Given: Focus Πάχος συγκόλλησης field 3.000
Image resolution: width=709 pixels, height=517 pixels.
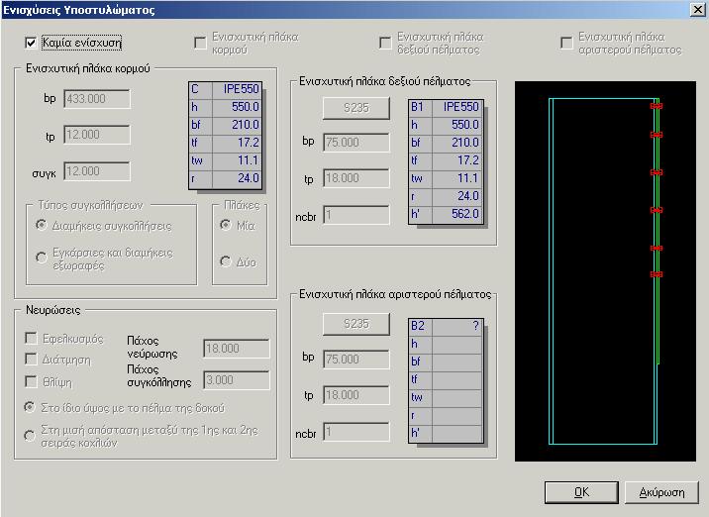Looking at the screenshot, I should tap(237, 380).
